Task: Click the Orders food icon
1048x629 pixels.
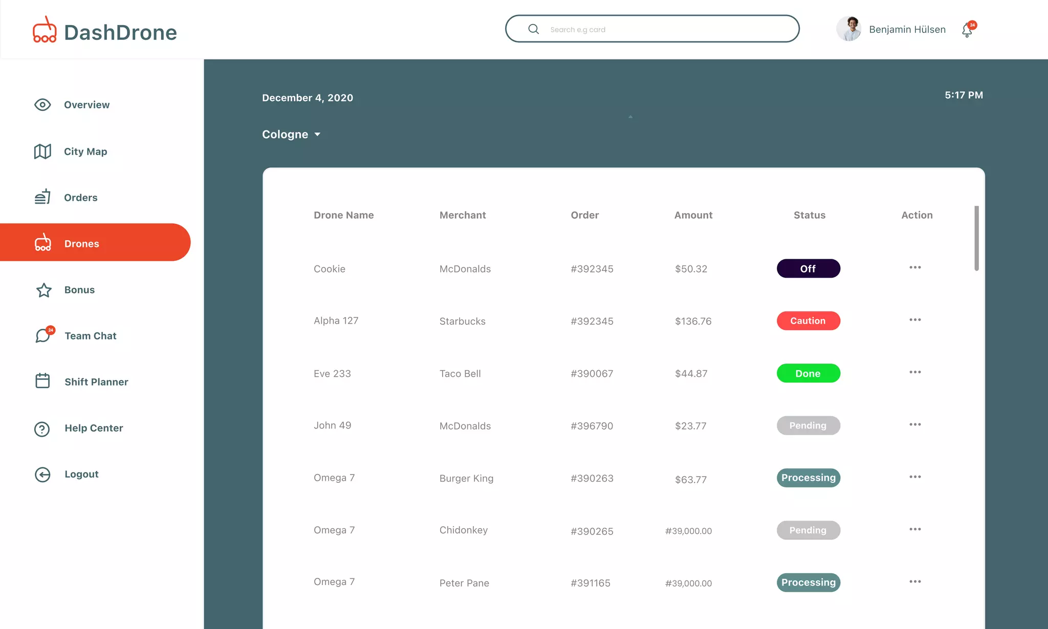Action: (42, 197)
